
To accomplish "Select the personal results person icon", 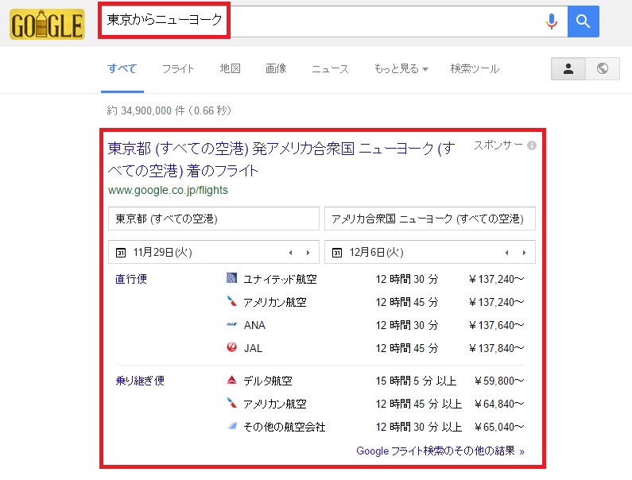I will coord(568,69).
